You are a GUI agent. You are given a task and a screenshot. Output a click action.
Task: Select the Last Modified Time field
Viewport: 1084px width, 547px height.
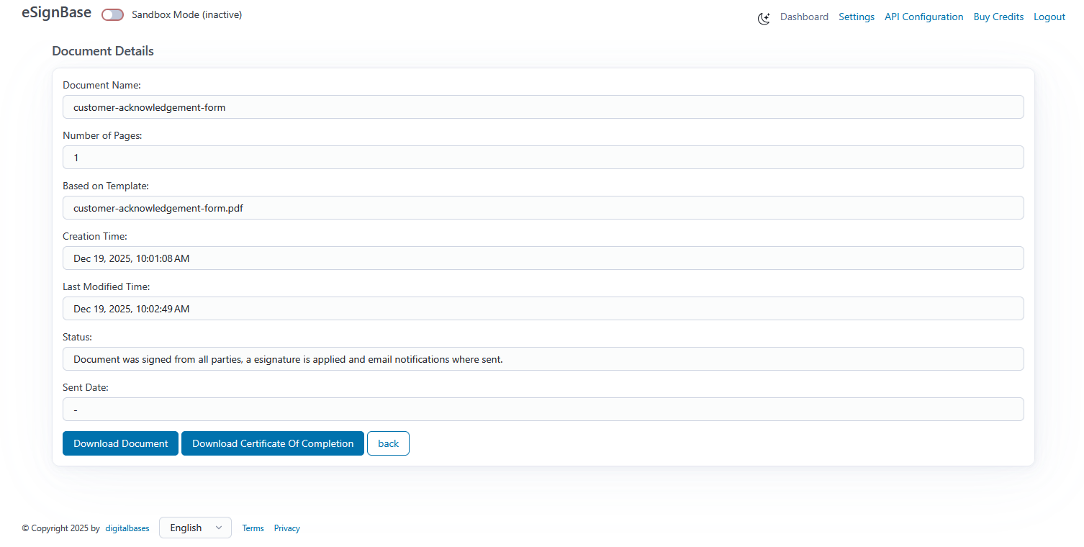543,309
